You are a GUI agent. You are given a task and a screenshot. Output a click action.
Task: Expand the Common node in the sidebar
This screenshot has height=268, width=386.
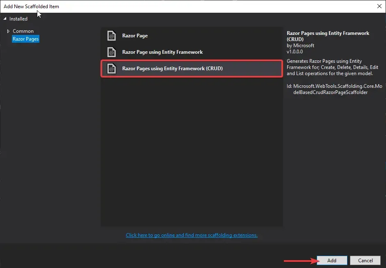pyautogui.click(x=8, y=31)
